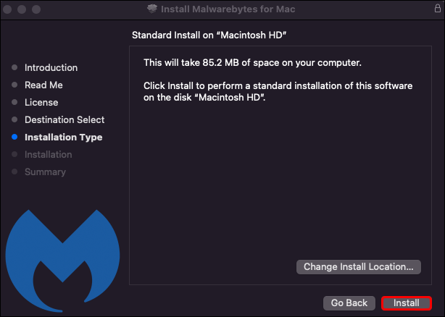Screen dimensions: 445x317
Task: Click the installer package icon in title bar
Action: [151, 8]
